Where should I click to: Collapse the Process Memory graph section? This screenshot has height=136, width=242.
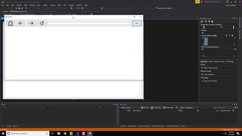point(201,36)
